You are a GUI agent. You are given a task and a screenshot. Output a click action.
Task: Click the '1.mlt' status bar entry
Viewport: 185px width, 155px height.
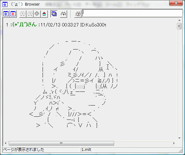[86, 150]
